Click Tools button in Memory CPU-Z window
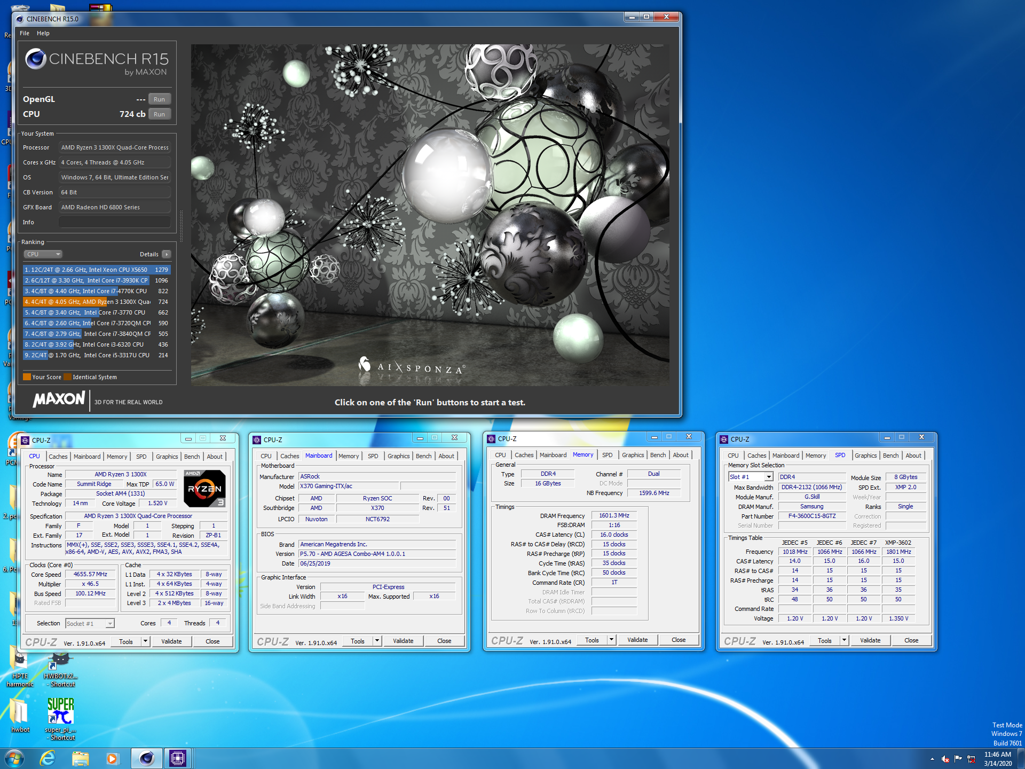The width and height of the screenshot is (1025, 769). pyautogui.click(x=592, y=640)
